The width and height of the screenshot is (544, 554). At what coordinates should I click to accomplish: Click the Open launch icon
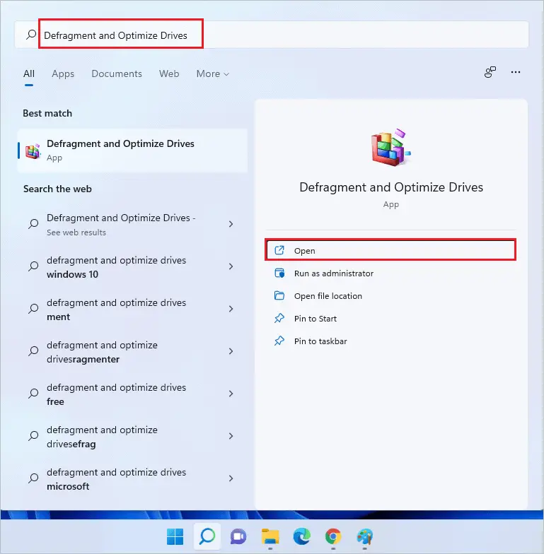point(279,250)
